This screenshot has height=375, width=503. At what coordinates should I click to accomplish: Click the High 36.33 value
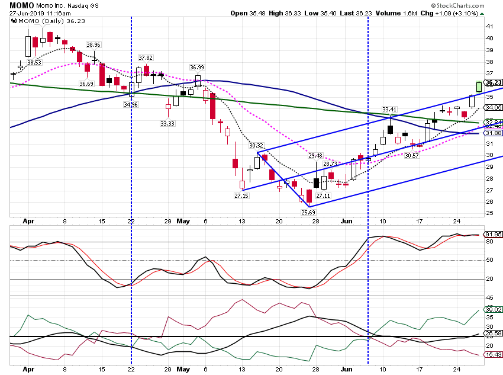point(285,13)
